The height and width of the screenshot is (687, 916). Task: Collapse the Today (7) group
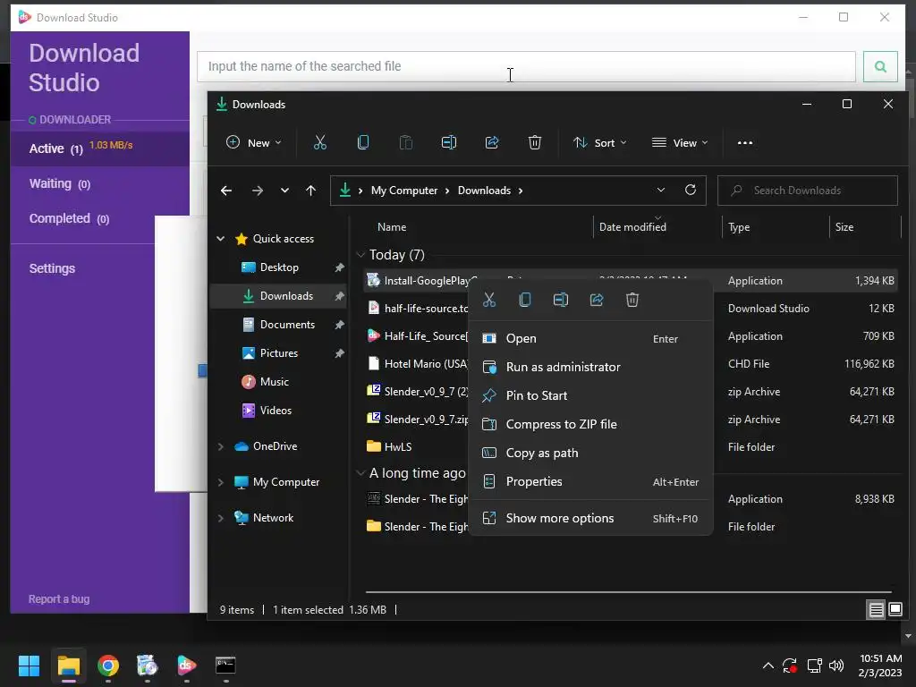(x=360, y=255)
